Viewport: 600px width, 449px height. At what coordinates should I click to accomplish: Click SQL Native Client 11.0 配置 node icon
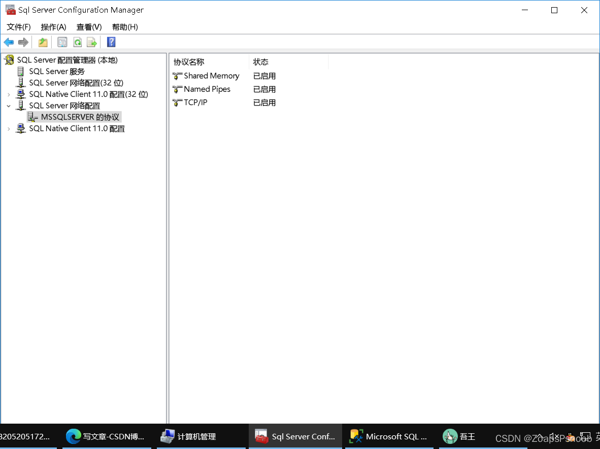click(x=21, y=128)
